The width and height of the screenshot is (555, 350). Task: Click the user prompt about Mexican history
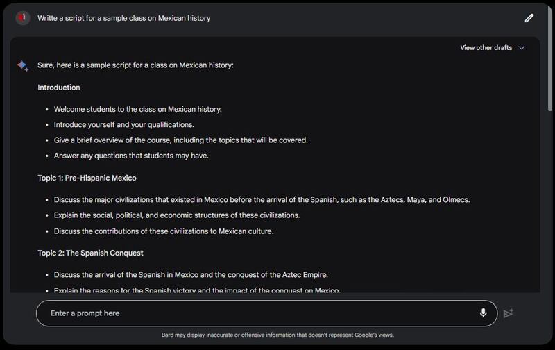point(124,18)
